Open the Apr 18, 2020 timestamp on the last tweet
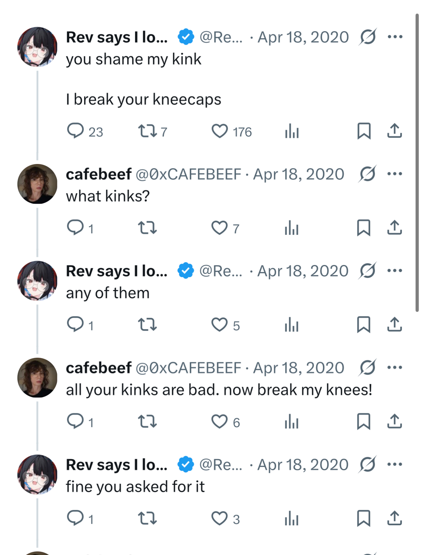This screenshot has width=422, height=555. coord(303,465)
